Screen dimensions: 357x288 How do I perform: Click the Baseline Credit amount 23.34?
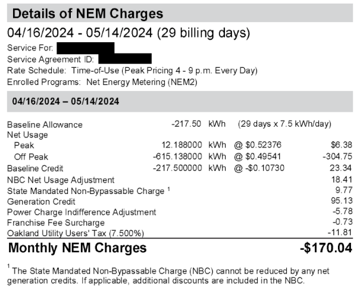[340, 168]
